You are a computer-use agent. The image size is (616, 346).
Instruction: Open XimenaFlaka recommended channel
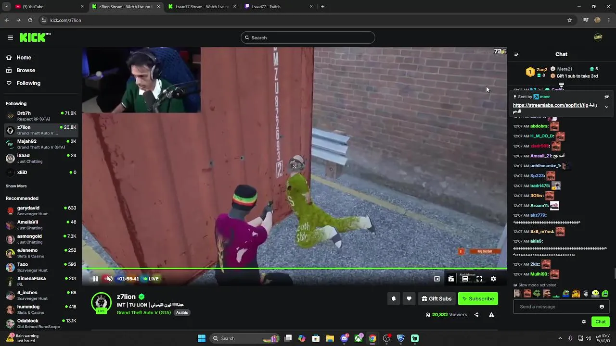coord(41,281)
